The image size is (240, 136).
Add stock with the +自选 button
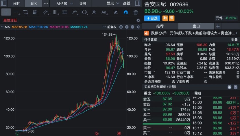(x=152, y=18)
